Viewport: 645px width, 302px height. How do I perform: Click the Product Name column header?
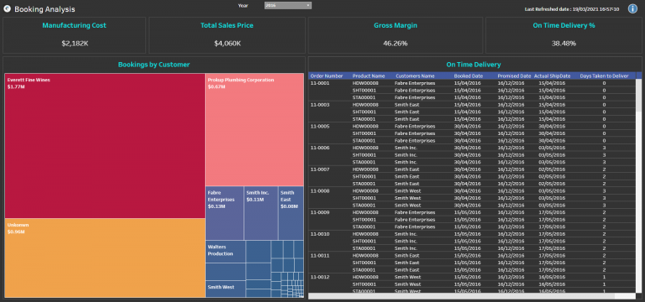click(369, 76)
